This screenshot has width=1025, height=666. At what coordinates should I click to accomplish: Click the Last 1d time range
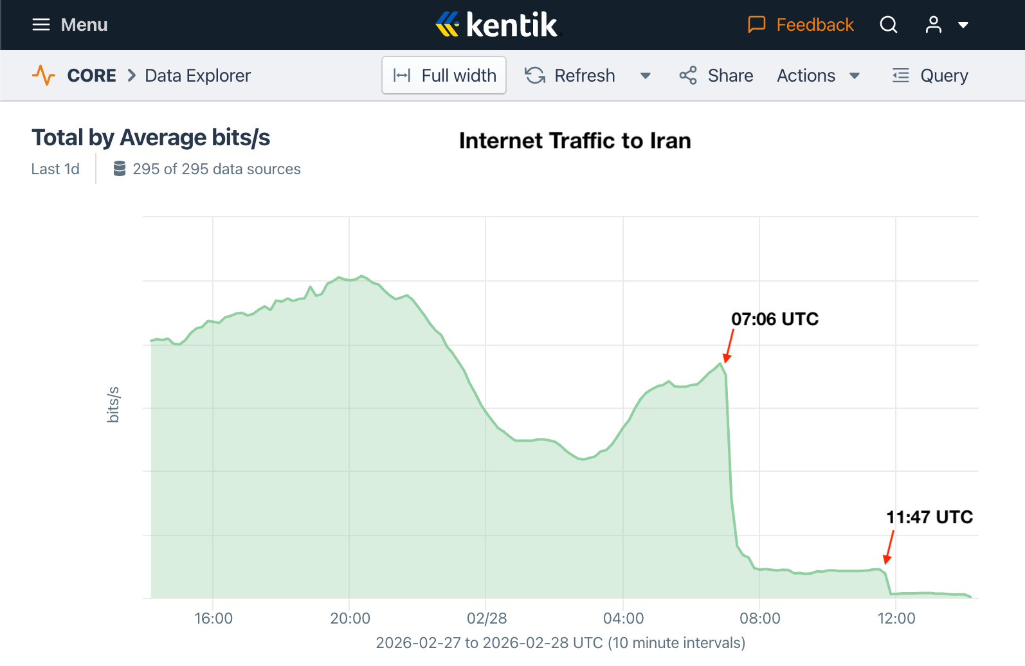(x=55, y=169)
